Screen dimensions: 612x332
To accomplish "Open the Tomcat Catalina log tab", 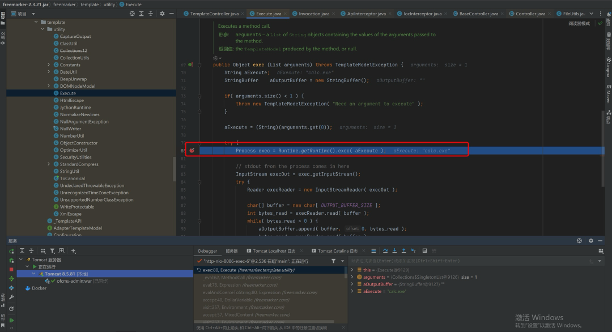I will pyautogui.click(x=338, y=251).
